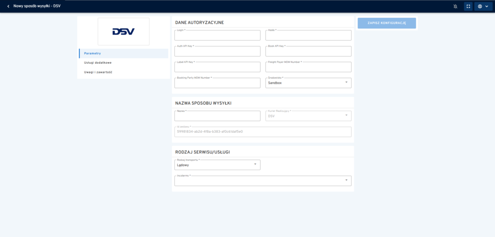495x237 pixels.
Task: Open the Rodzaj transportu dropdown
Action: [x=217, y=165]
